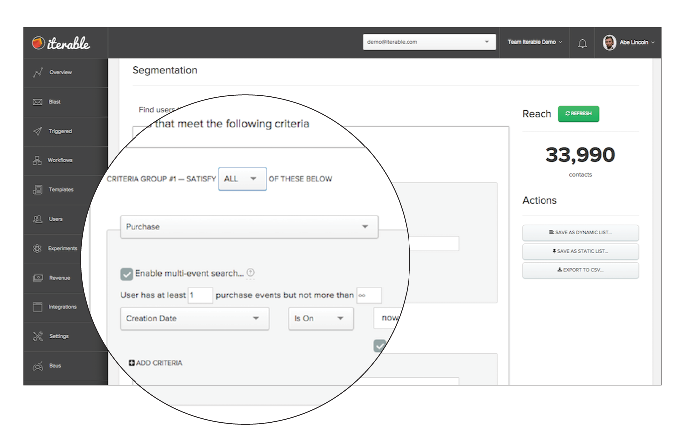The height and width of the screenshot is (442, 681).
Task: Click the Workflows diagram icon
Action: [x=37, y=160]
